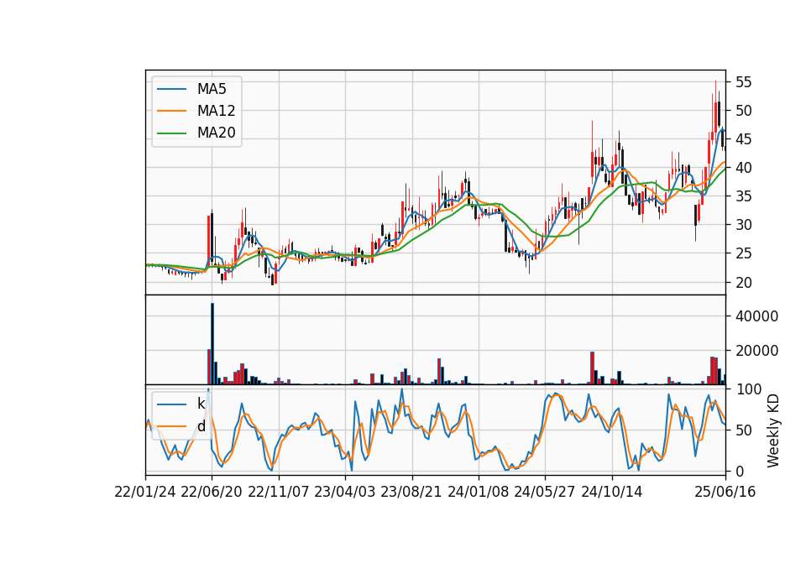
Task: Click the 24/01/08 date label
Action: tap(478, 493)
